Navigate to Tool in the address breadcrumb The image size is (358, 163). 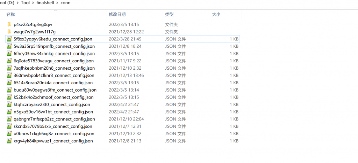(25, 3)
